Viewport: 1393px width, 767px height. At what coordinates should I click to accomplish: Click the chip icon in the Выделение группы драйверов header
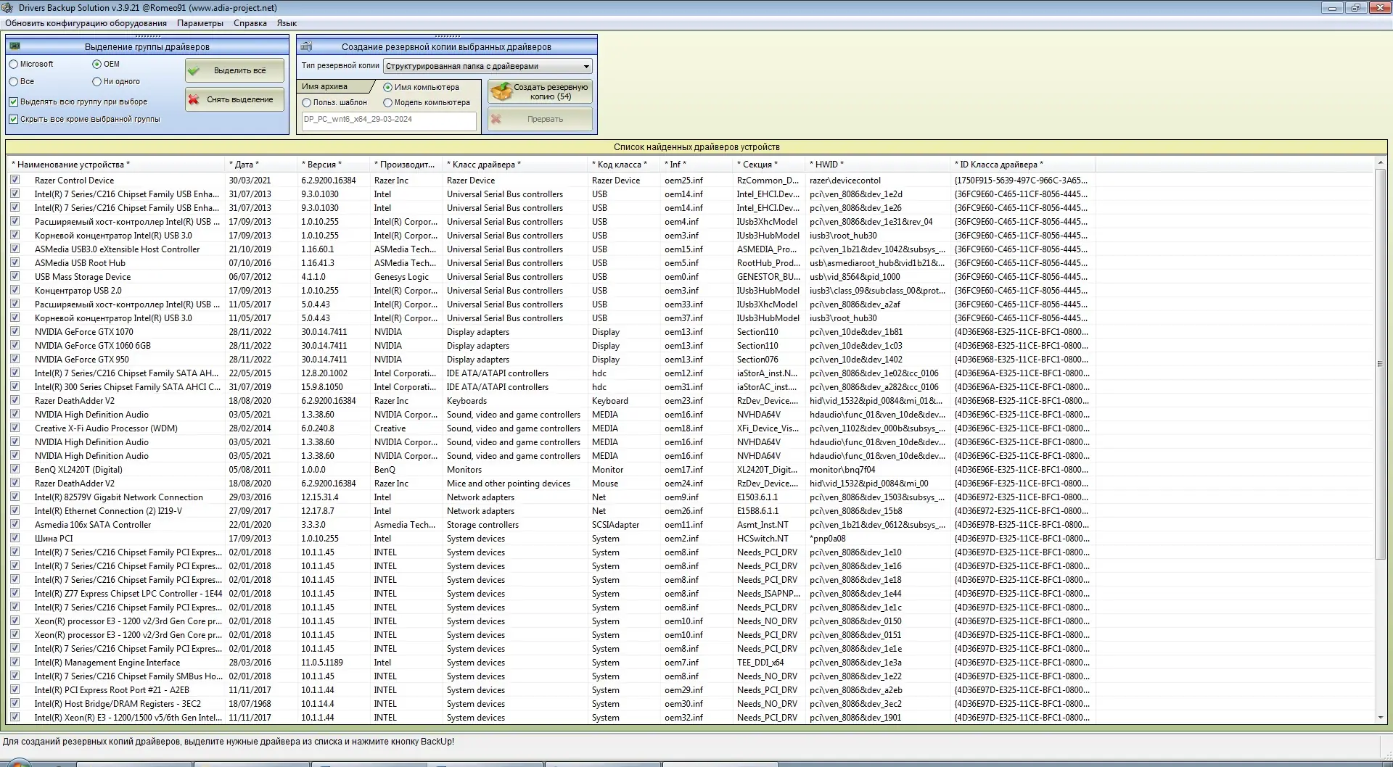click(15, 46)
